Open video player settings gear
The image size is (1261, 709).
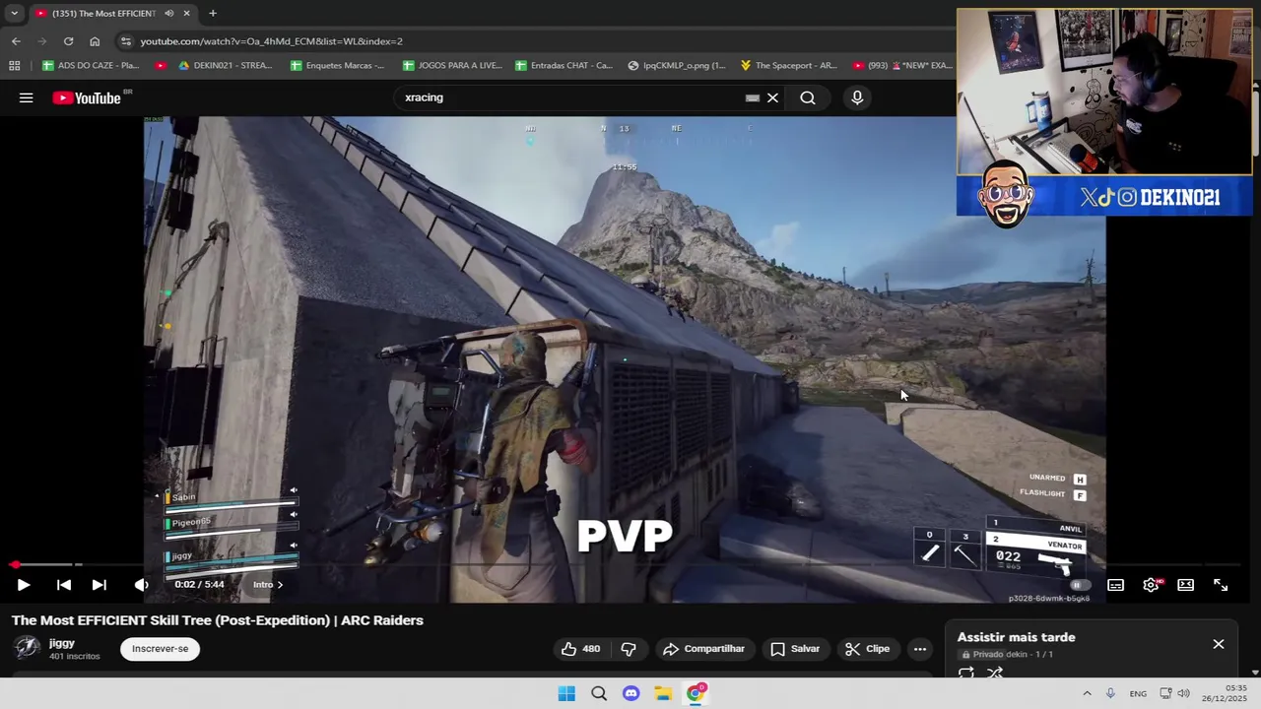coord(1151,585)
